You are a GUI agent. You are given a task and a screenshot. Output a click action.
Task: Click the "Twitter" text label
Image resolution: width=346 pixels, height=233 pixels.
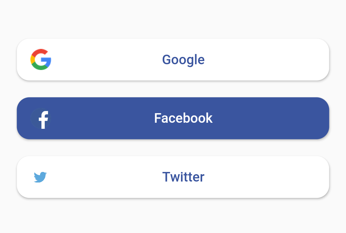183,177
